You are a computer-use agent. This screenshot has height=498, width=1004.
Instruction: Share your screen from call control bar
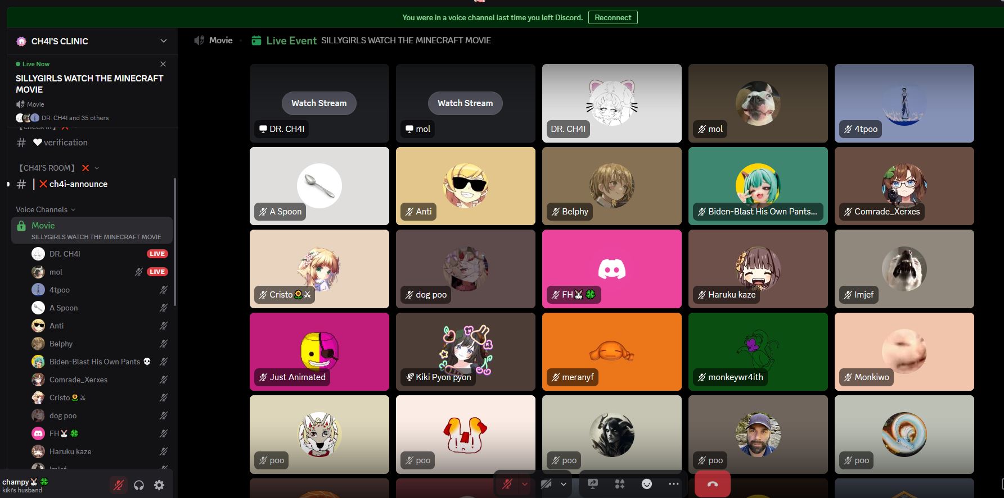click(593, 484)
